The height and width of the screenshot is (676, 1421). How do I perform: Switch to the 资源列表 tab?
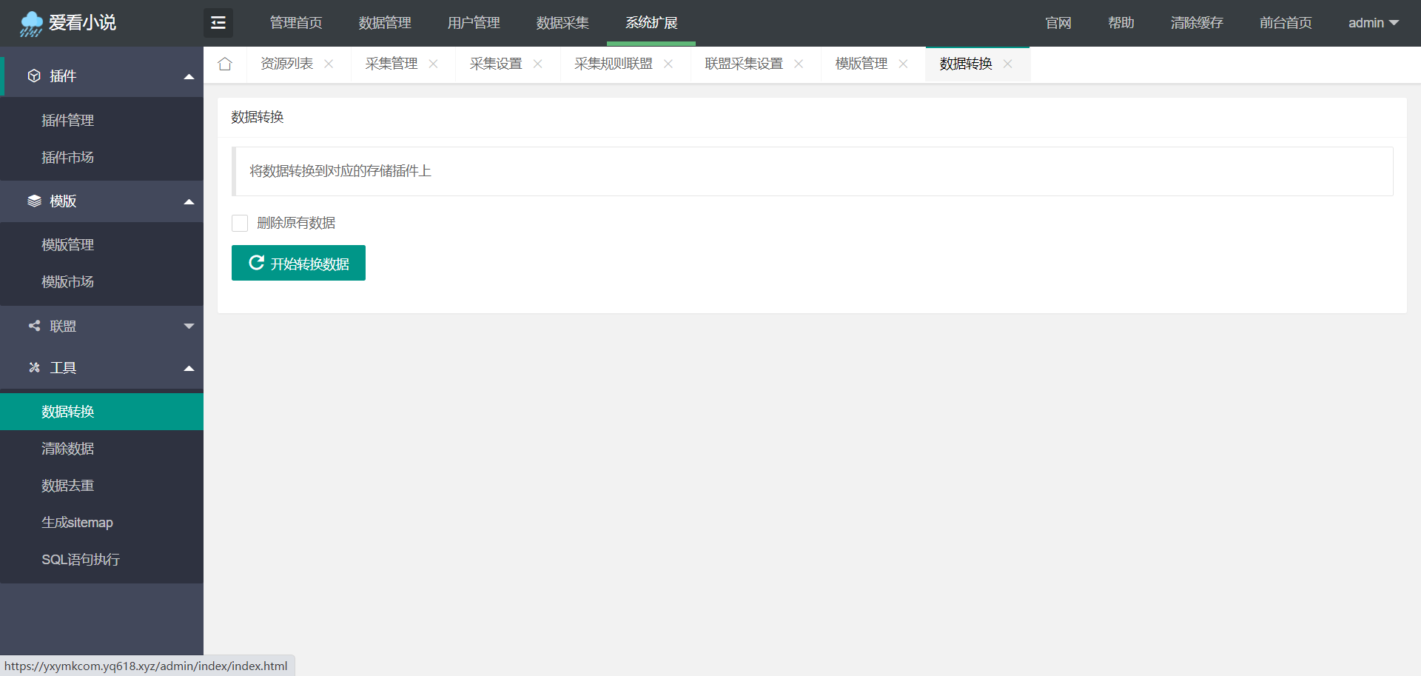tap(287, 64)
